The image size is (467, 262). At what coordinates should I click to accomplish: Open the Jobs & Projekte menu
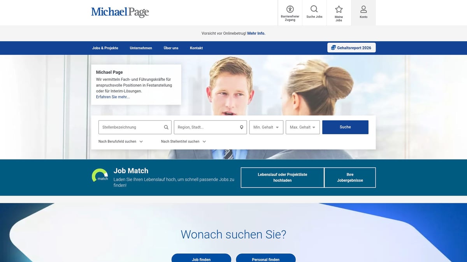point(105,48)
